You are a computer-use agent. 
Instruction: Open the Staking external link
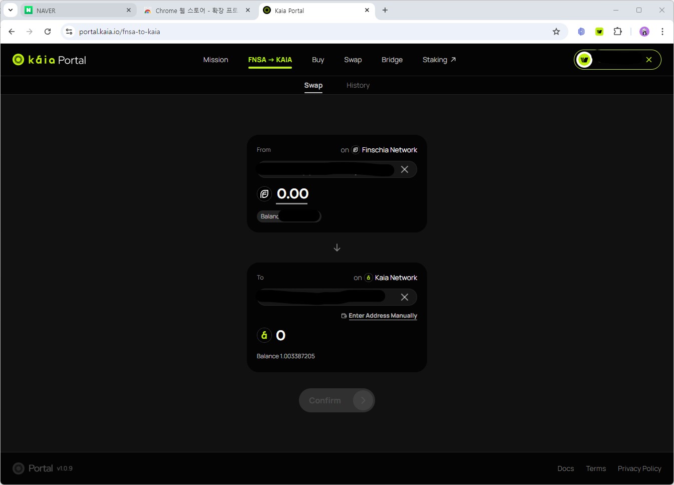(x=439, y=60)
